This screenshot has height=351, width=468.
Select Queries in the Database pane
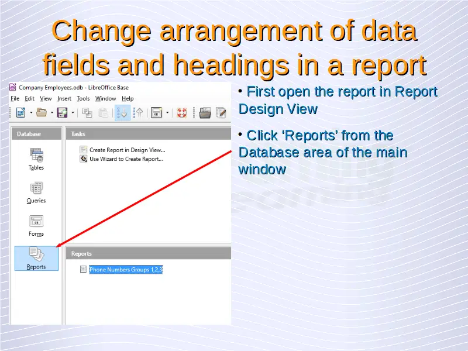(x=36, y=192)
